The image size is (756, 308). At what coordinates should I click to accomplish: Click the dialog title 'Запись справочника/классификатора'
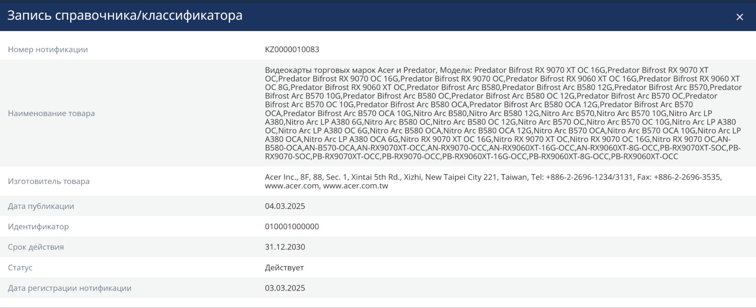click(125, 16)
